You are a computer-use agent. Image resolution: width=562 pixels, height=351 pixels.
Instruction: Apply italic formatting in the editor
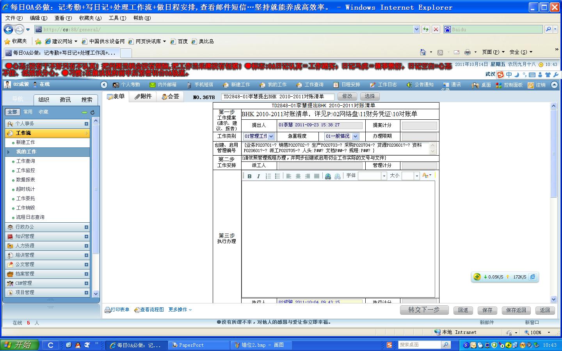[x=258, y=176]
